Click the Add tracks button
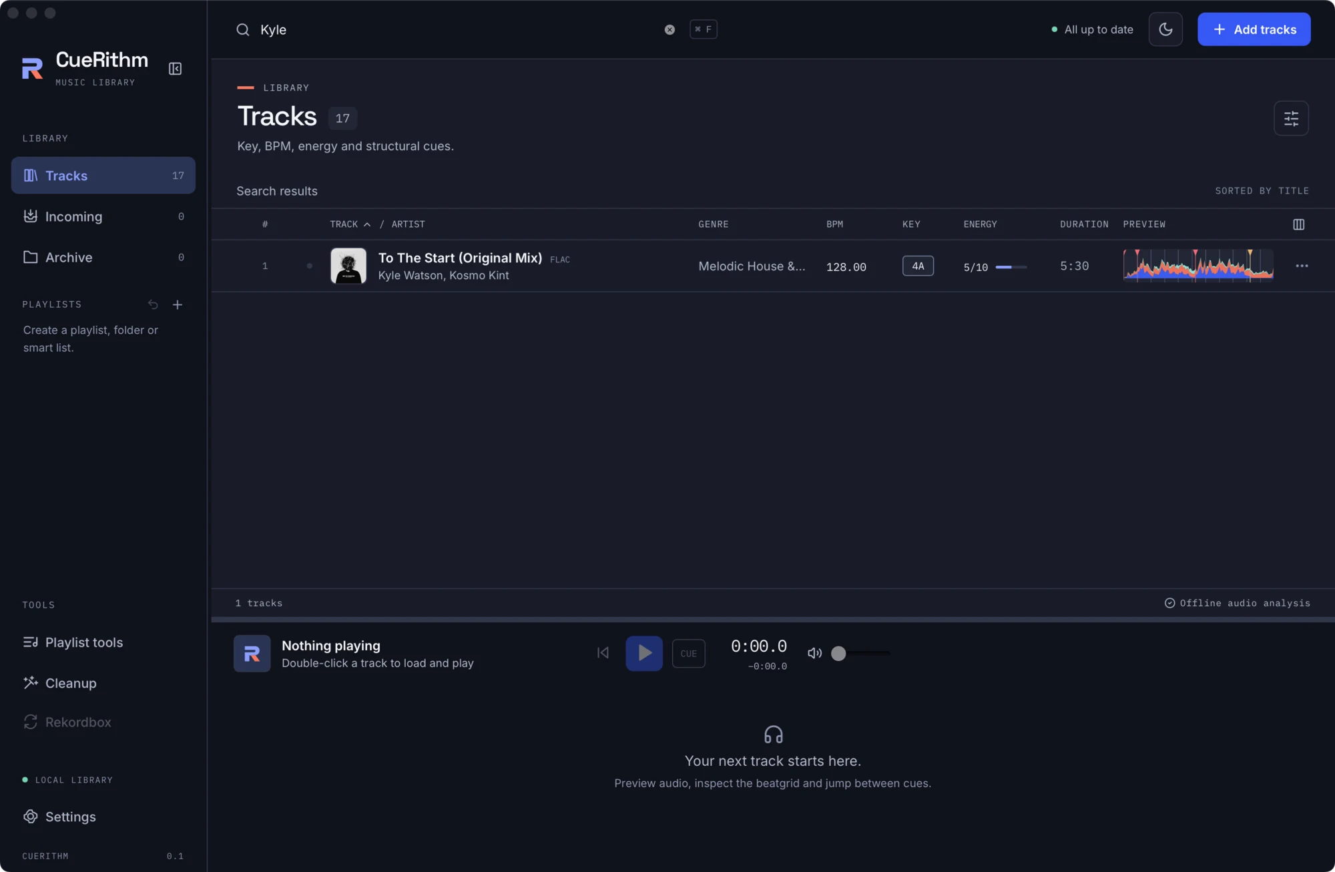This screenshot has height=872, width=1335. click(x=1254, y=29)
